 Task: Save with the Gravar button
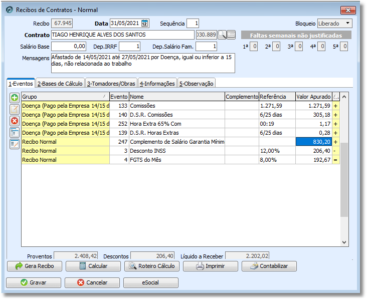click(x=34, y=282)
